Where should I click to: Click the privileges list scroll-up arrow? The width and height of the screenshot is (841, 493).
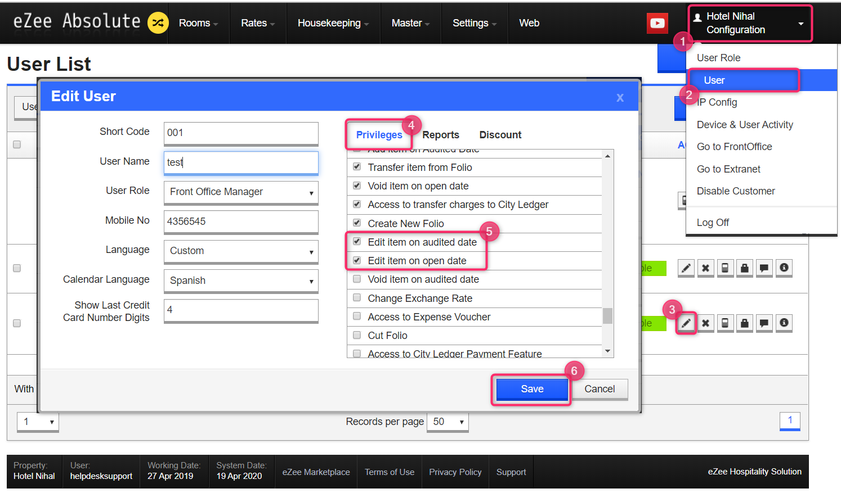point(607,156)
